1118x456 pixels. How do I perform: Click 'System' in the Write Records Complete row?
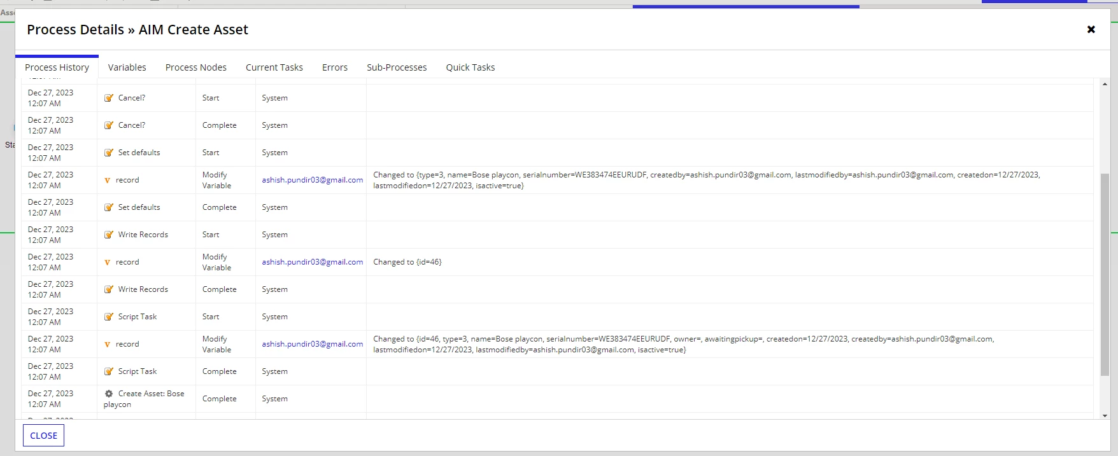coord(275,289)
